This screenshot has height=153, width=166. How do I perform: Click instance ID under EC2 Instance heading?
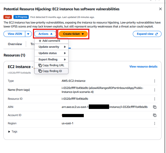19,73
